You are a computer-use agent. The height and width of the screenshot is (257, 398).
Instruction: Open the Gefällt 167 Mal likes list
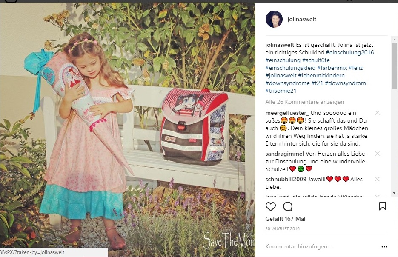285,219
